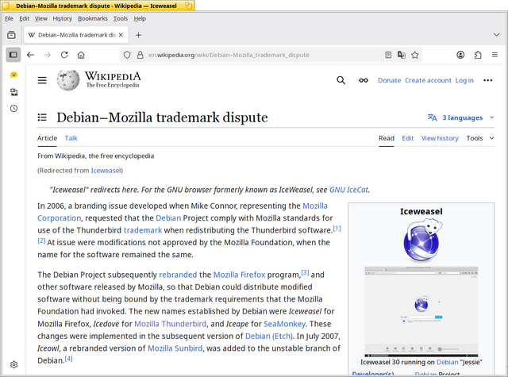
Task: Open the View menu
Action: 40,19
